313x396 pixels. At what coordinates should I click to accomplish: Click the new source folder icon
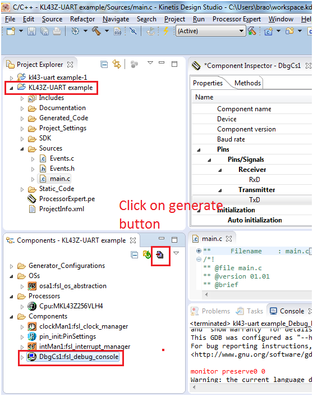click(x=289, y=31)
